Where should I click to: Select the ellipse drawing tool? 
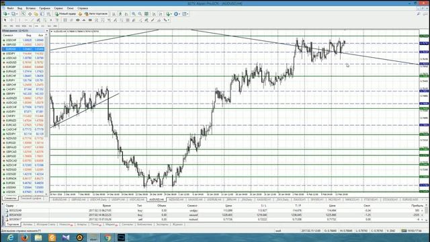[78, 20]
